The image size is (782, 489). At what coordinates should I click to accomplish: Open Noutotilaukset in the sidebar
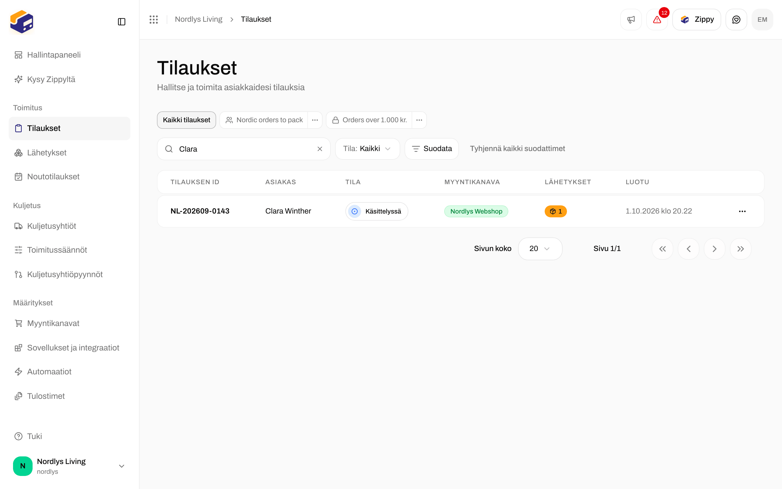(69, 177)
